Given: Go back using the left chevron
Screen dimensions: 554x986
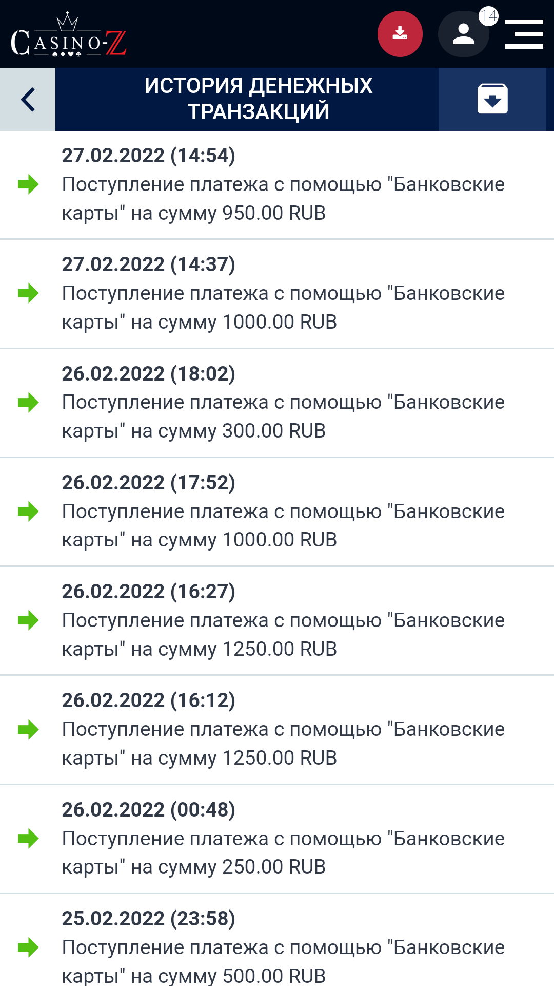Looking at the screenshot, I should pyautogui.click(x=28, y=99).
